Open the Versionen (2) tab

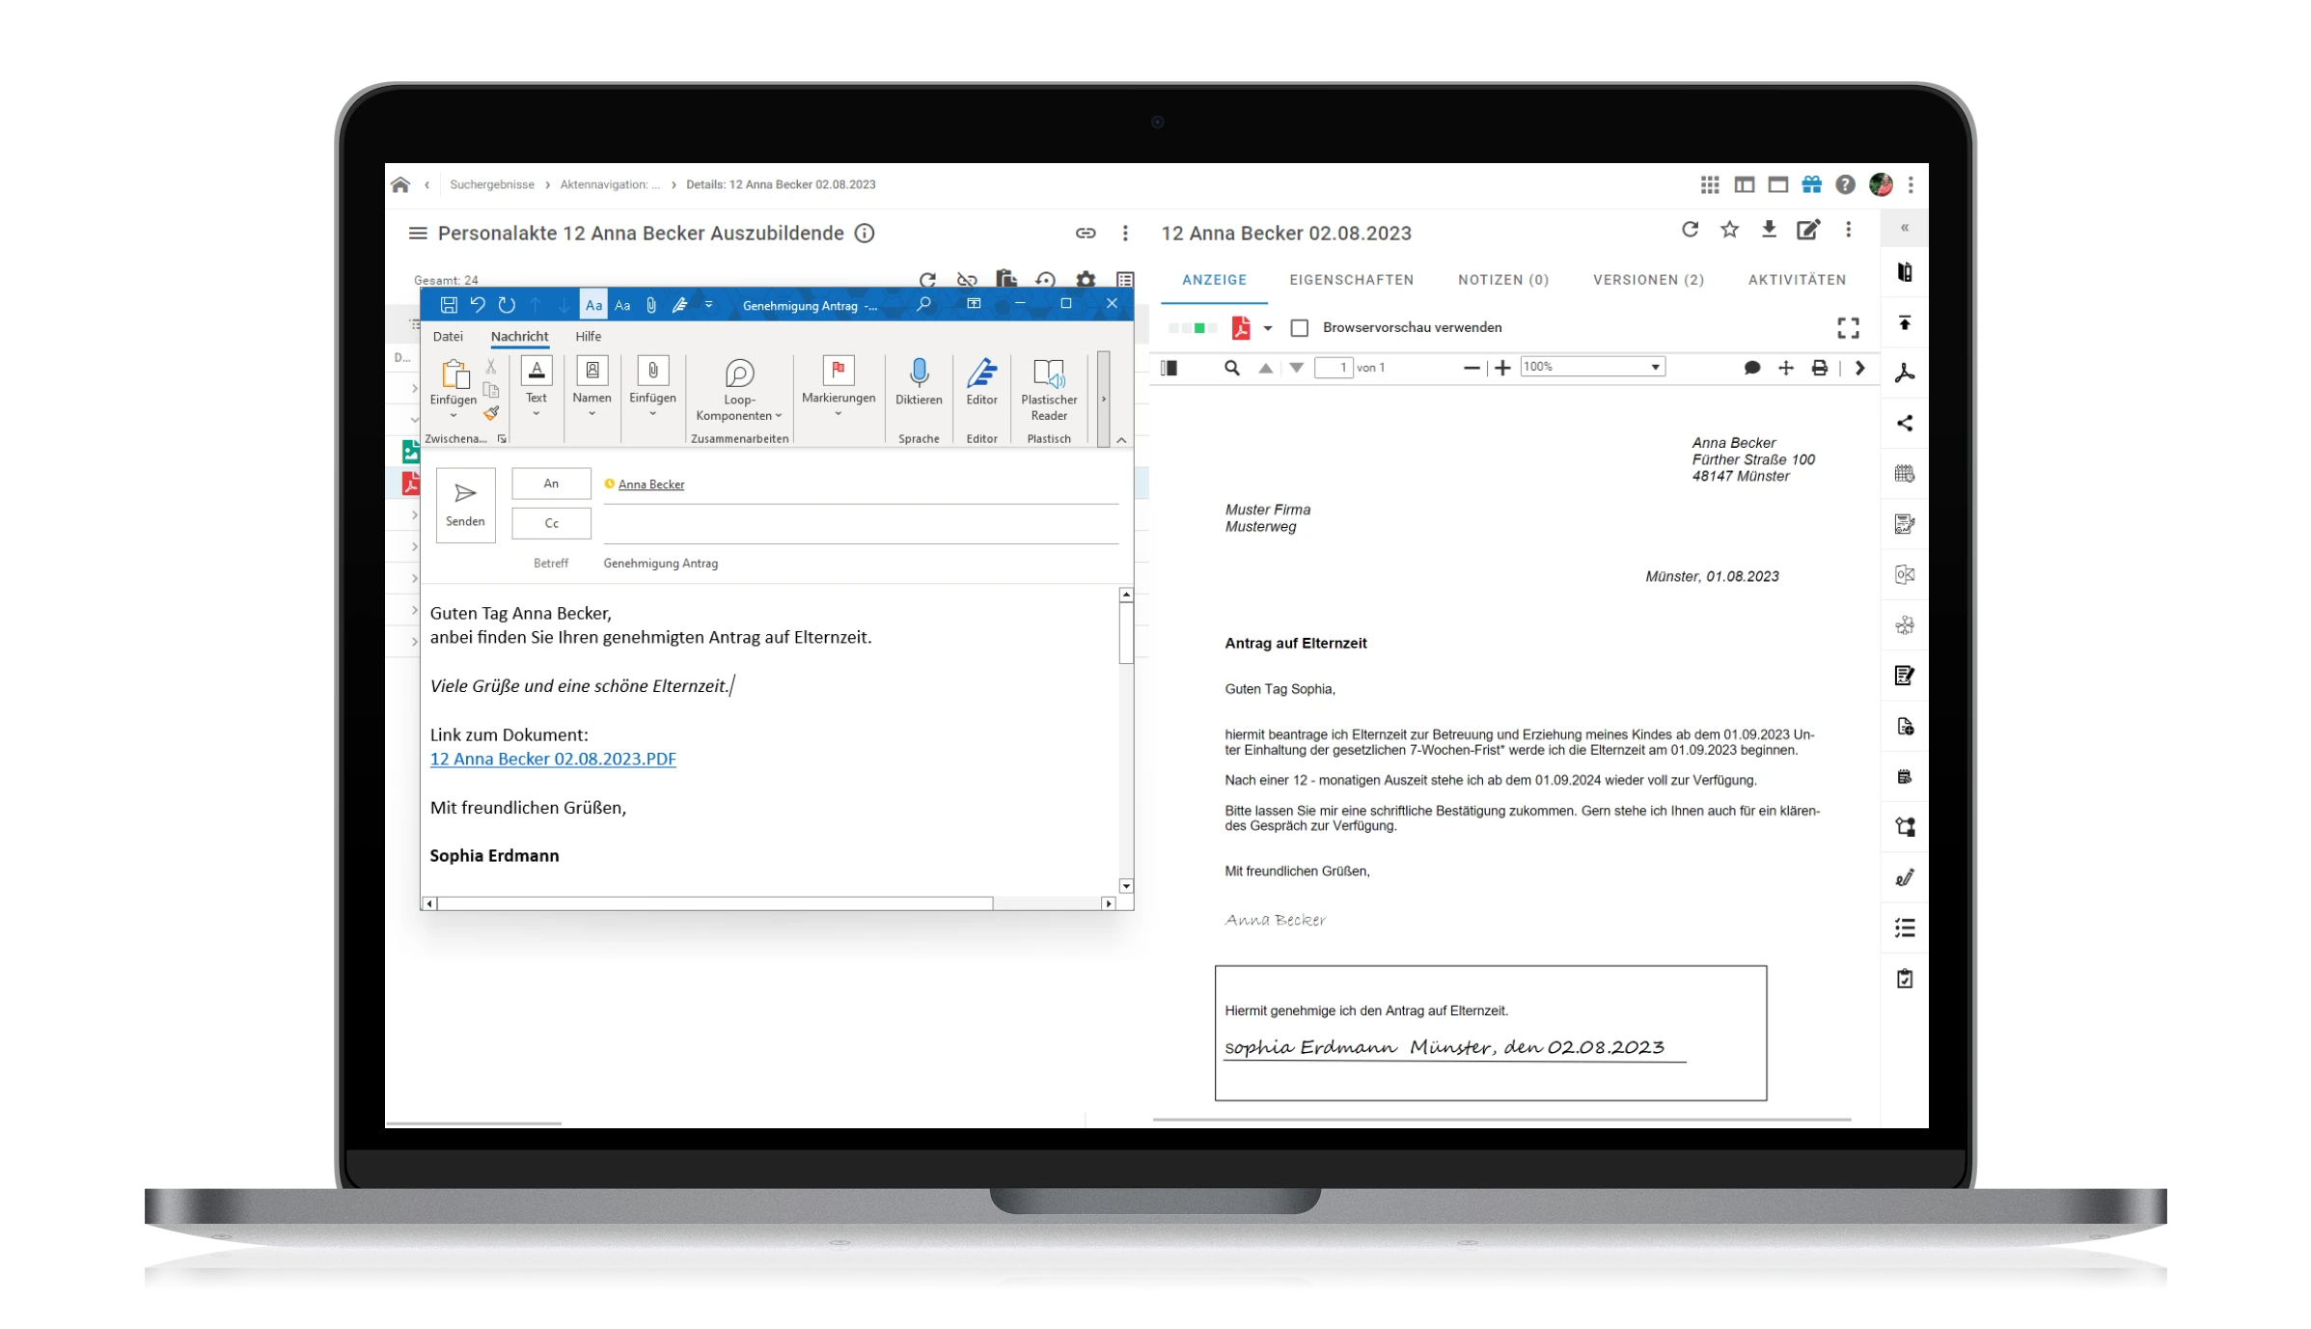tap(1648, 280)
